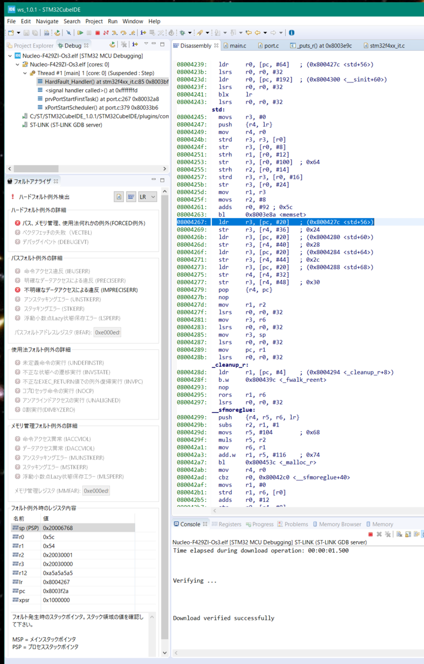Toggle Instruction Stepping Mode icon
Image resolution: width=424 pixels, height=664 pixels.
click(143, 33)
